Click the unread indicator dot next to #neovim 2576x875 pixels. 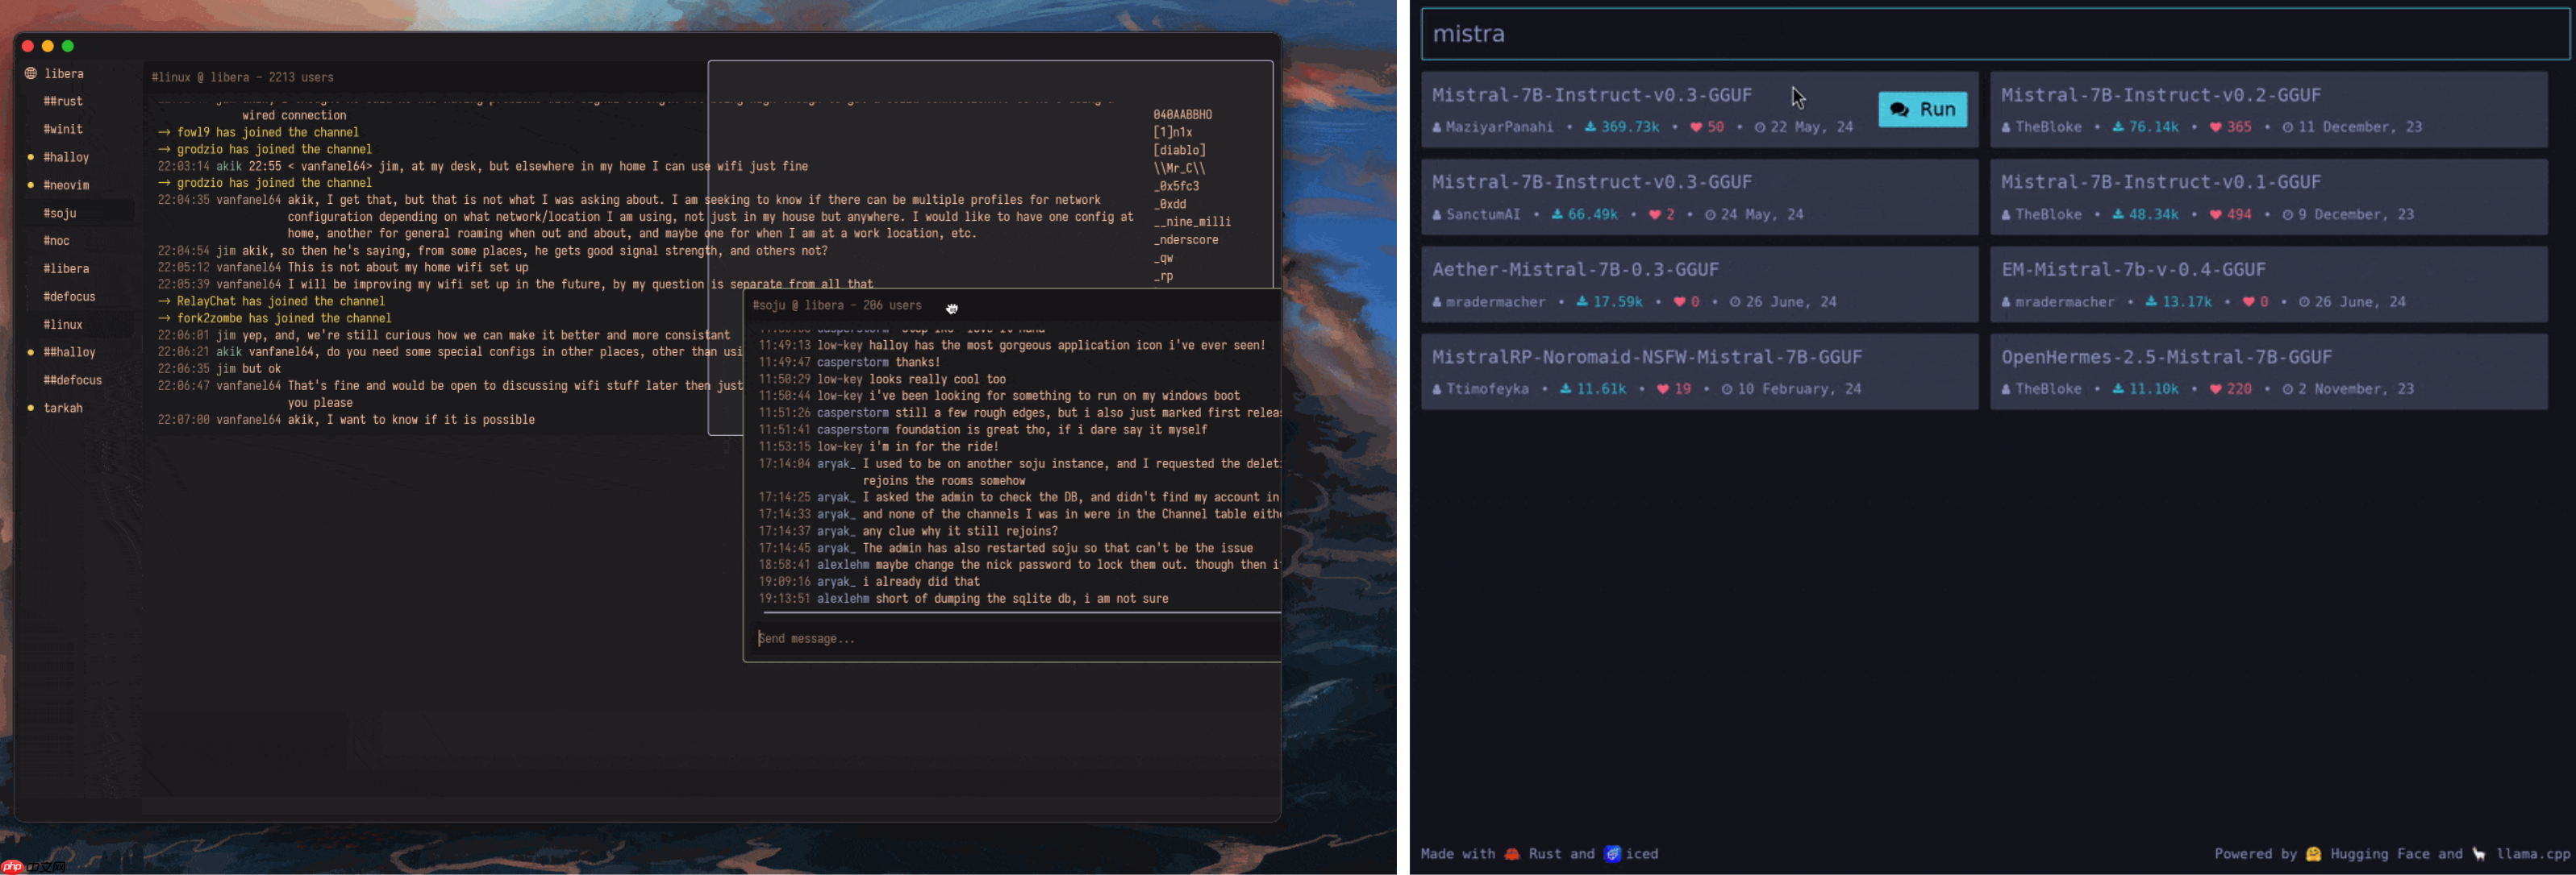30,185
